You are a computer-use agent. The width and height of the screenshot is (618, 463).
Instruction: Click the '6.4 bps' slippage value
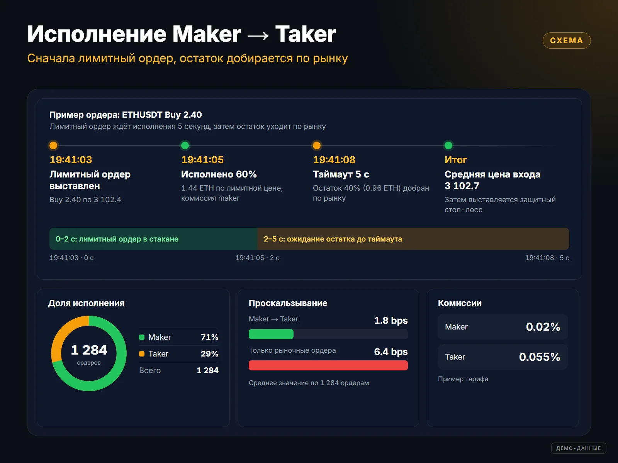391,351
